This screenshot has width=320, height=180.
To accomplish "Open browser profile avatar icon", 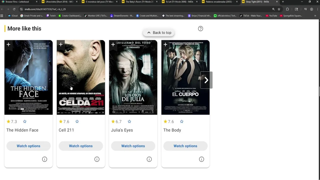I will point(311,9).
